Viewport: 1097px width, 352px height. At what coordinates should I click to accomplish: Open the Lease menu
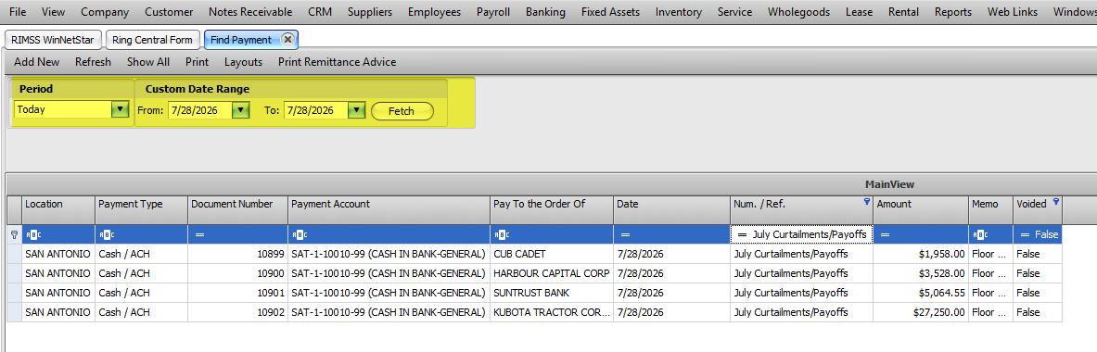click(859, 12)
